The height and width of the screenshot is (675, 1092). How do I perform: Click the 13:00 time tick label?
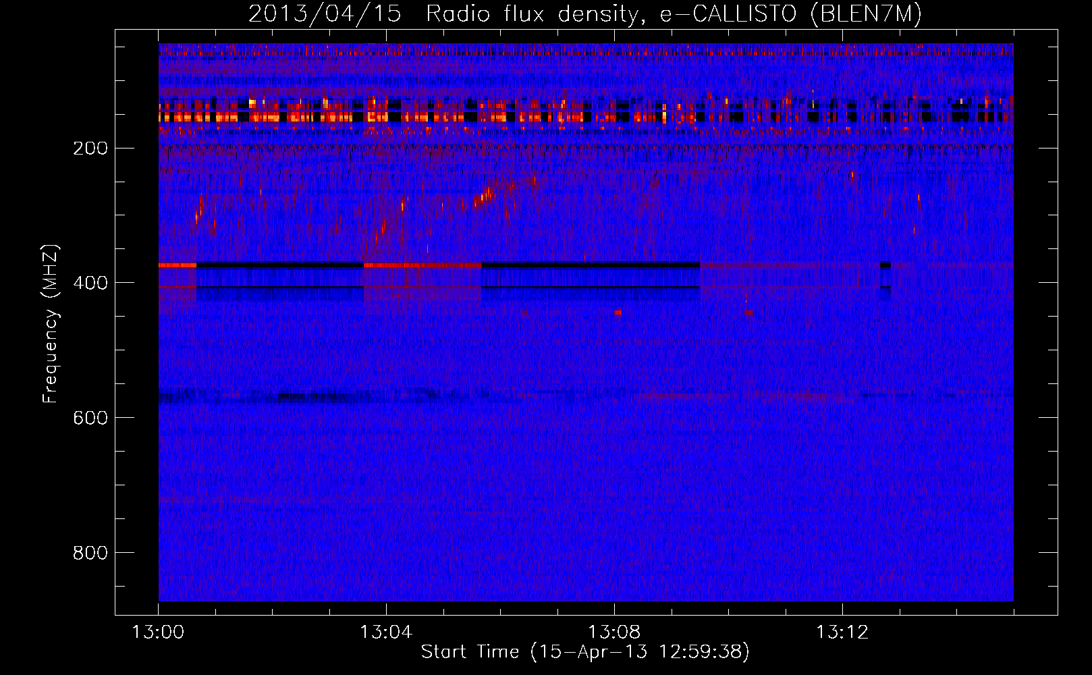(158, 632)
